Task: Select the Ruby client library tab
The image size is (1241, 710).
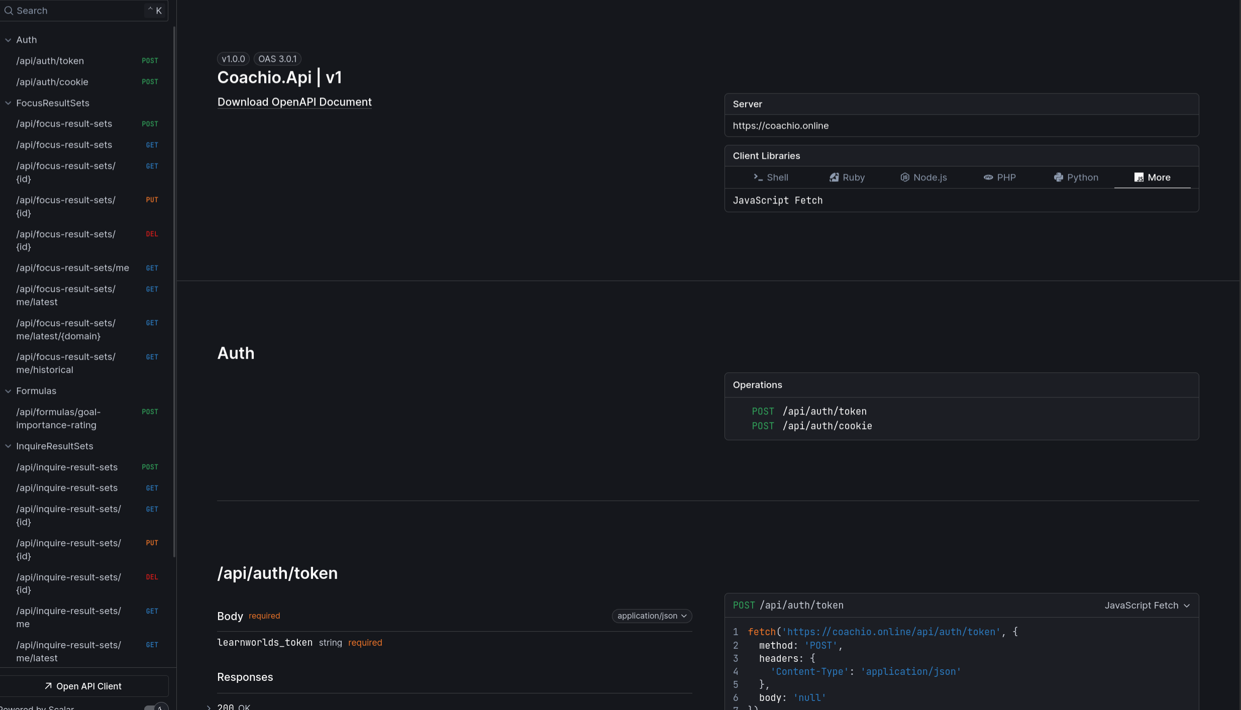Action: 847,177
